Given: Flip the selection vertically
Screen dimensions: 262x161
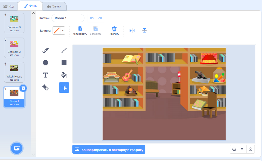Looking at the screenshot, I should tap(145, 30).
